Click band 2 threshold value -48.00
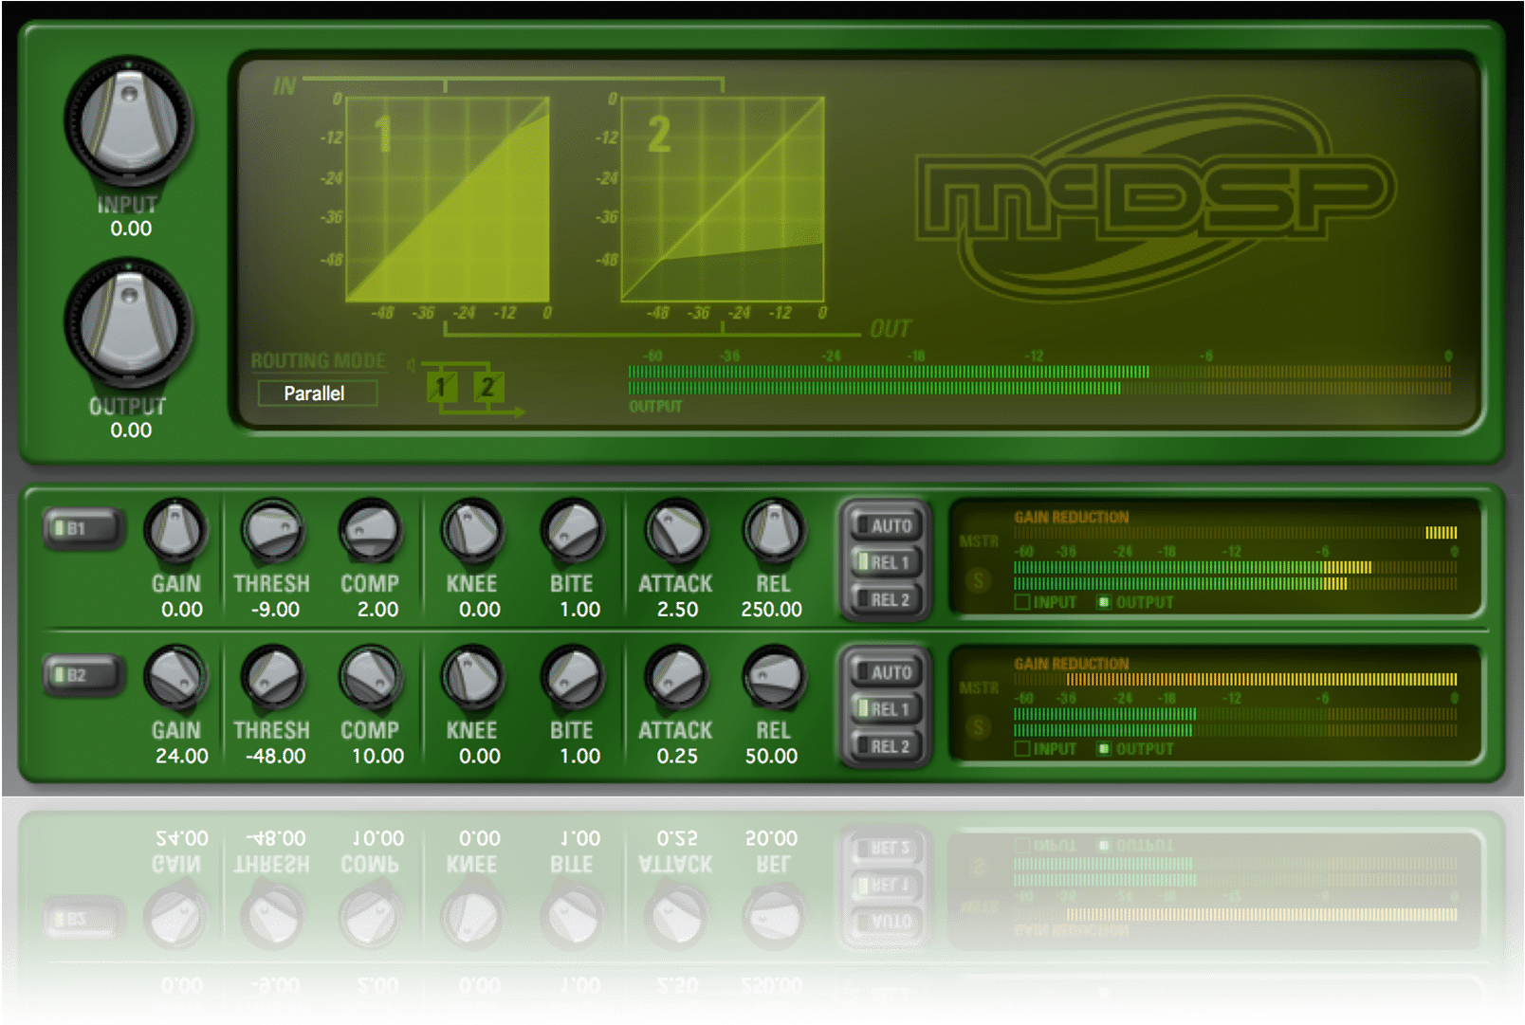1525x1025 pixels. click(275, 757)
